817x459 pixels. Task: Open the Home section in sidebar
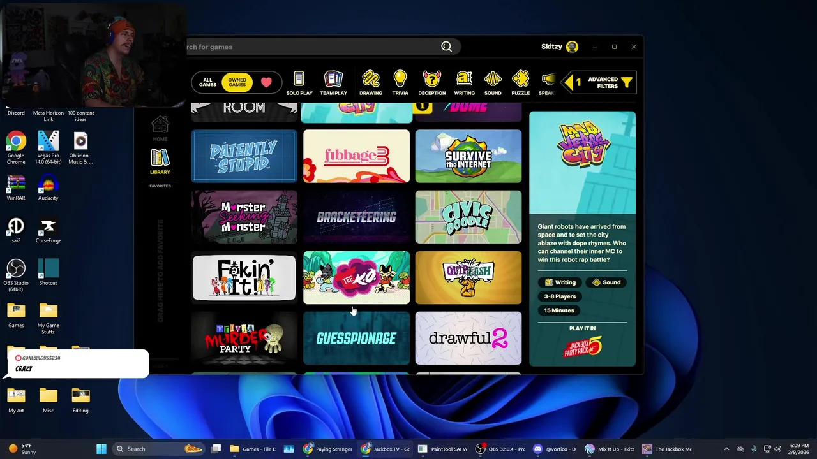point(160,128)
